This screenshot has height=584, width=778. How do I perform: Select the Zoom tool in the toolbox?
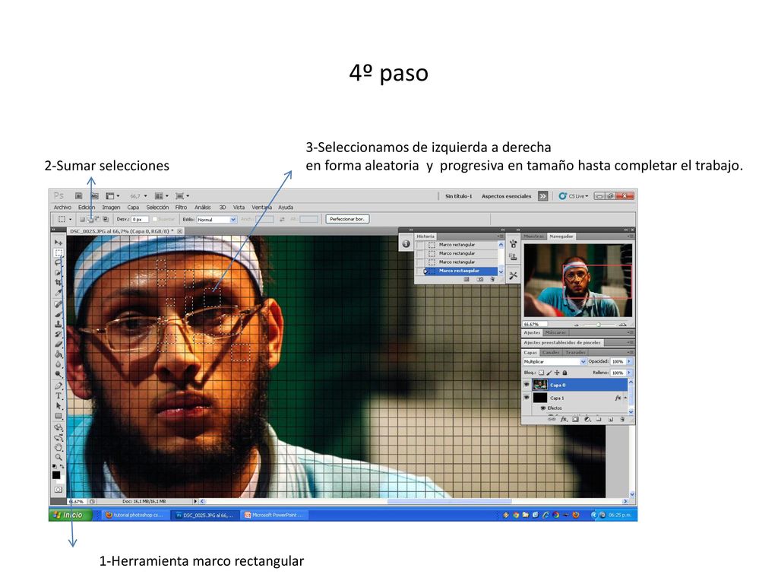click(58, 457)
